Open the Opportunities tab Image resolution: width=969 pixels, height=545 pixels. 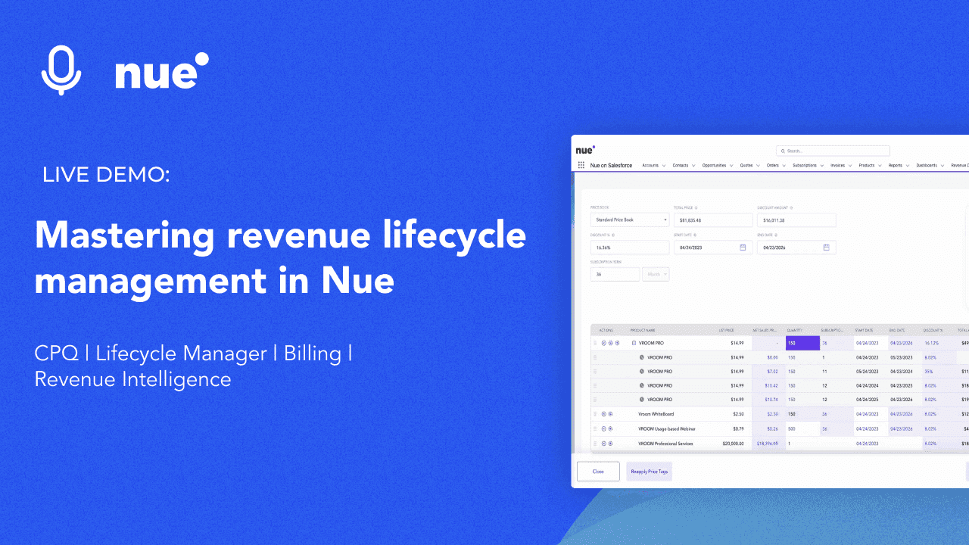(714, 165)
